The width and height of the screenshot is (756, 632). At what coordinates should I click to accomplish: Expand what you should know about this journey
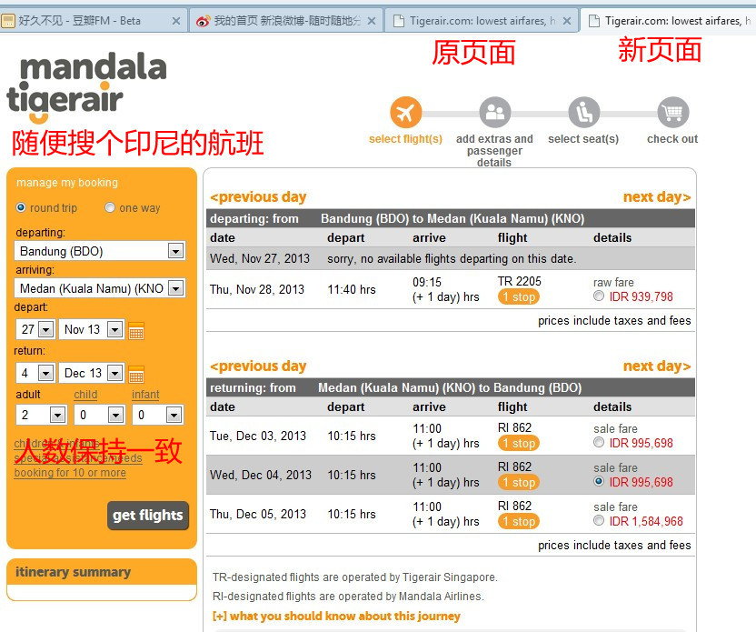[336, 616]
